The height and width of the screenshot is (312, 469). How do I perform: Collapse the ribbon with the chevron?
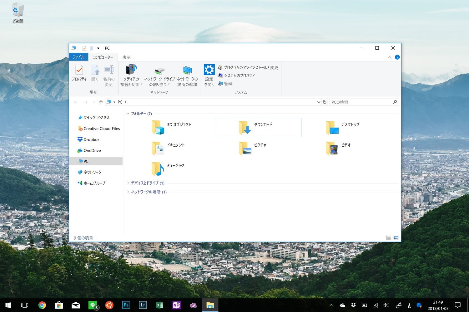390,57
